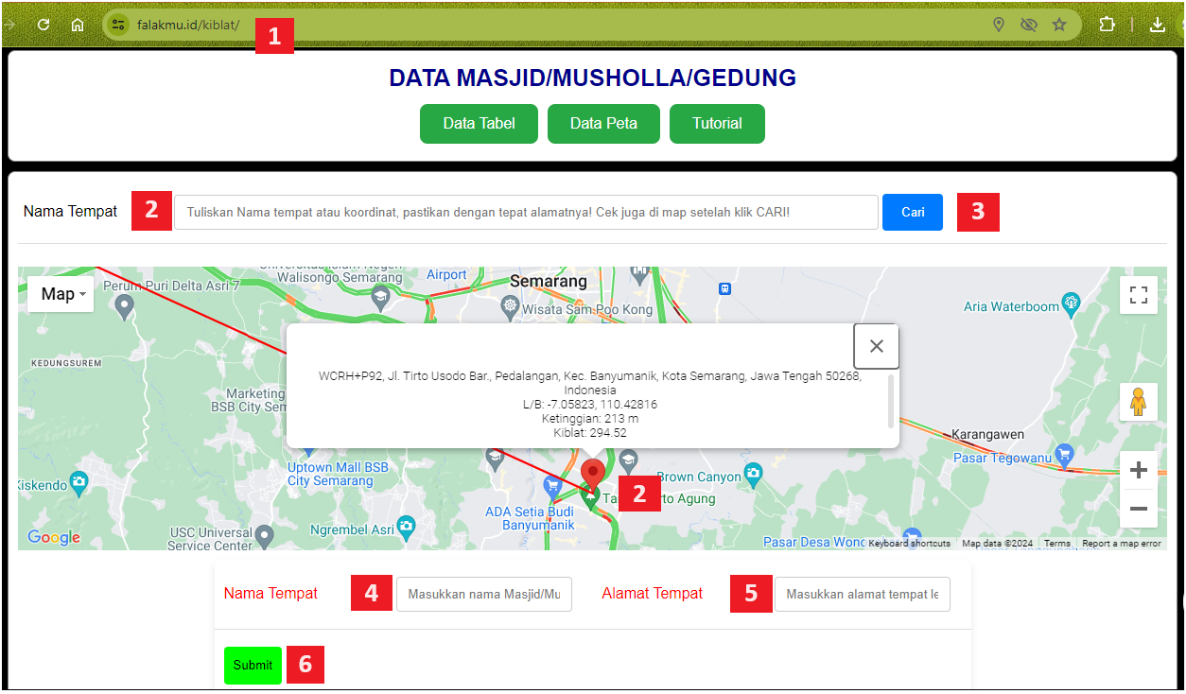Click the green Submit button
1186x694 pixels.
pos(253,666)
